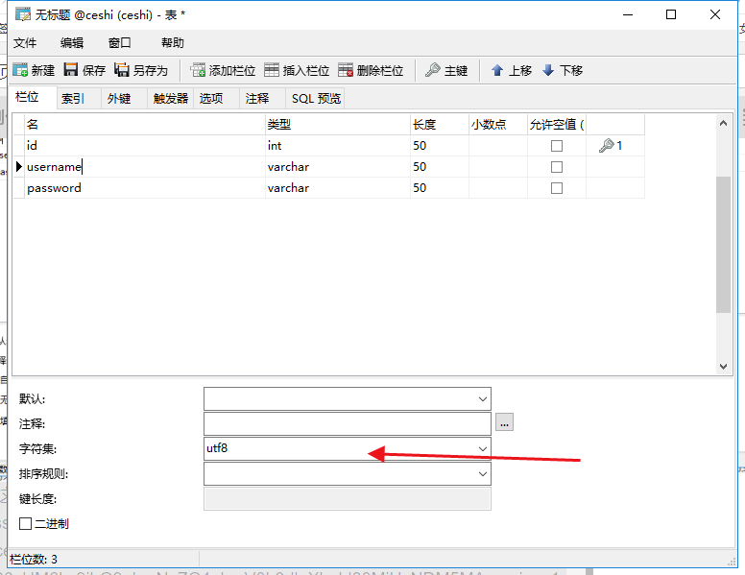
Task: Click the disabled 键长度 input field
Action: [x=348, y=499]
